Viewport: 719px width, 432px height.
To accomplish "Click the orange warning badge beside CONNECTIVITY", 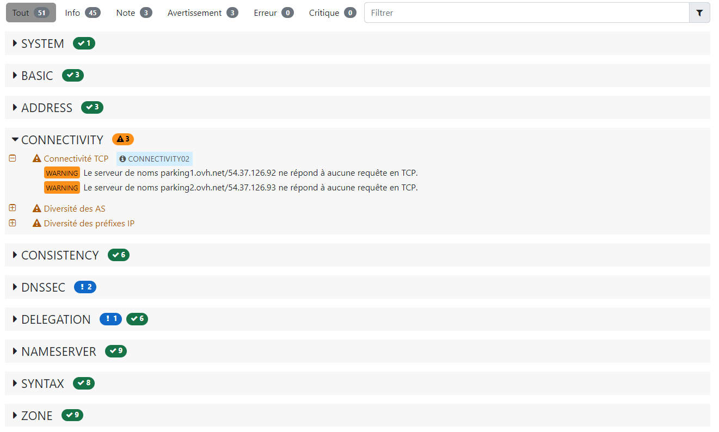I will 123,139.
